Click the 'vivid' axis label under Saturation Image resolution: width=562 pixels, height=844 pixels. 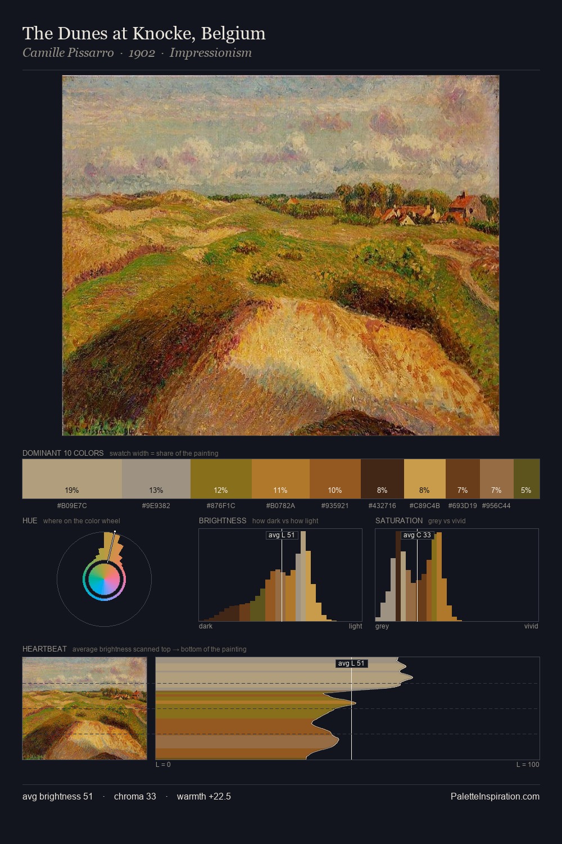click(531, 626)
